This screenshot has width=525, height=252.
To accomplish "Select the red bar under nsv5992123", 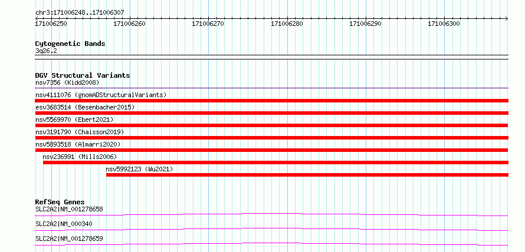I will tap(307, 175).
